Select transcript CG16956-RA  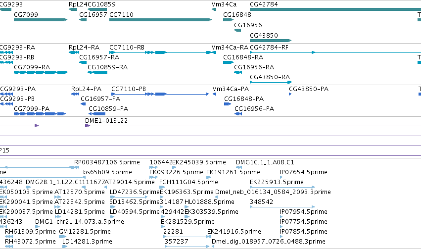(x=254, y=67)
